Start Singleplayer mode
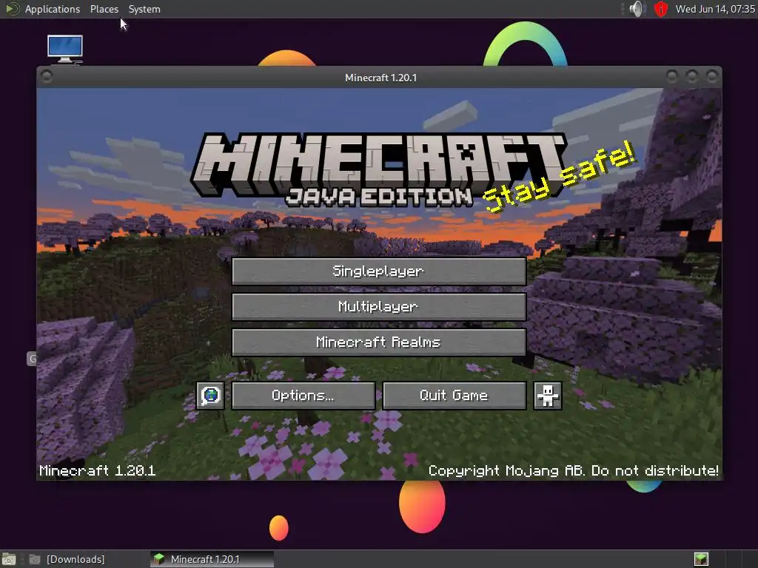The height and width of the screenshot is (568, 758). (379, 271)
